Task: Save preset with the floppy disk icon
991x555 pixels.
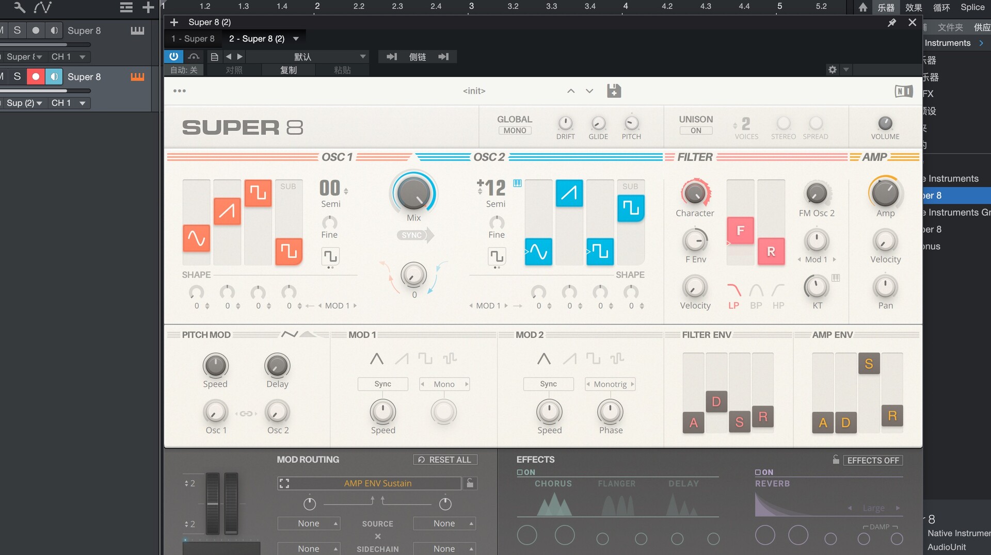Action: pos(614,91)
